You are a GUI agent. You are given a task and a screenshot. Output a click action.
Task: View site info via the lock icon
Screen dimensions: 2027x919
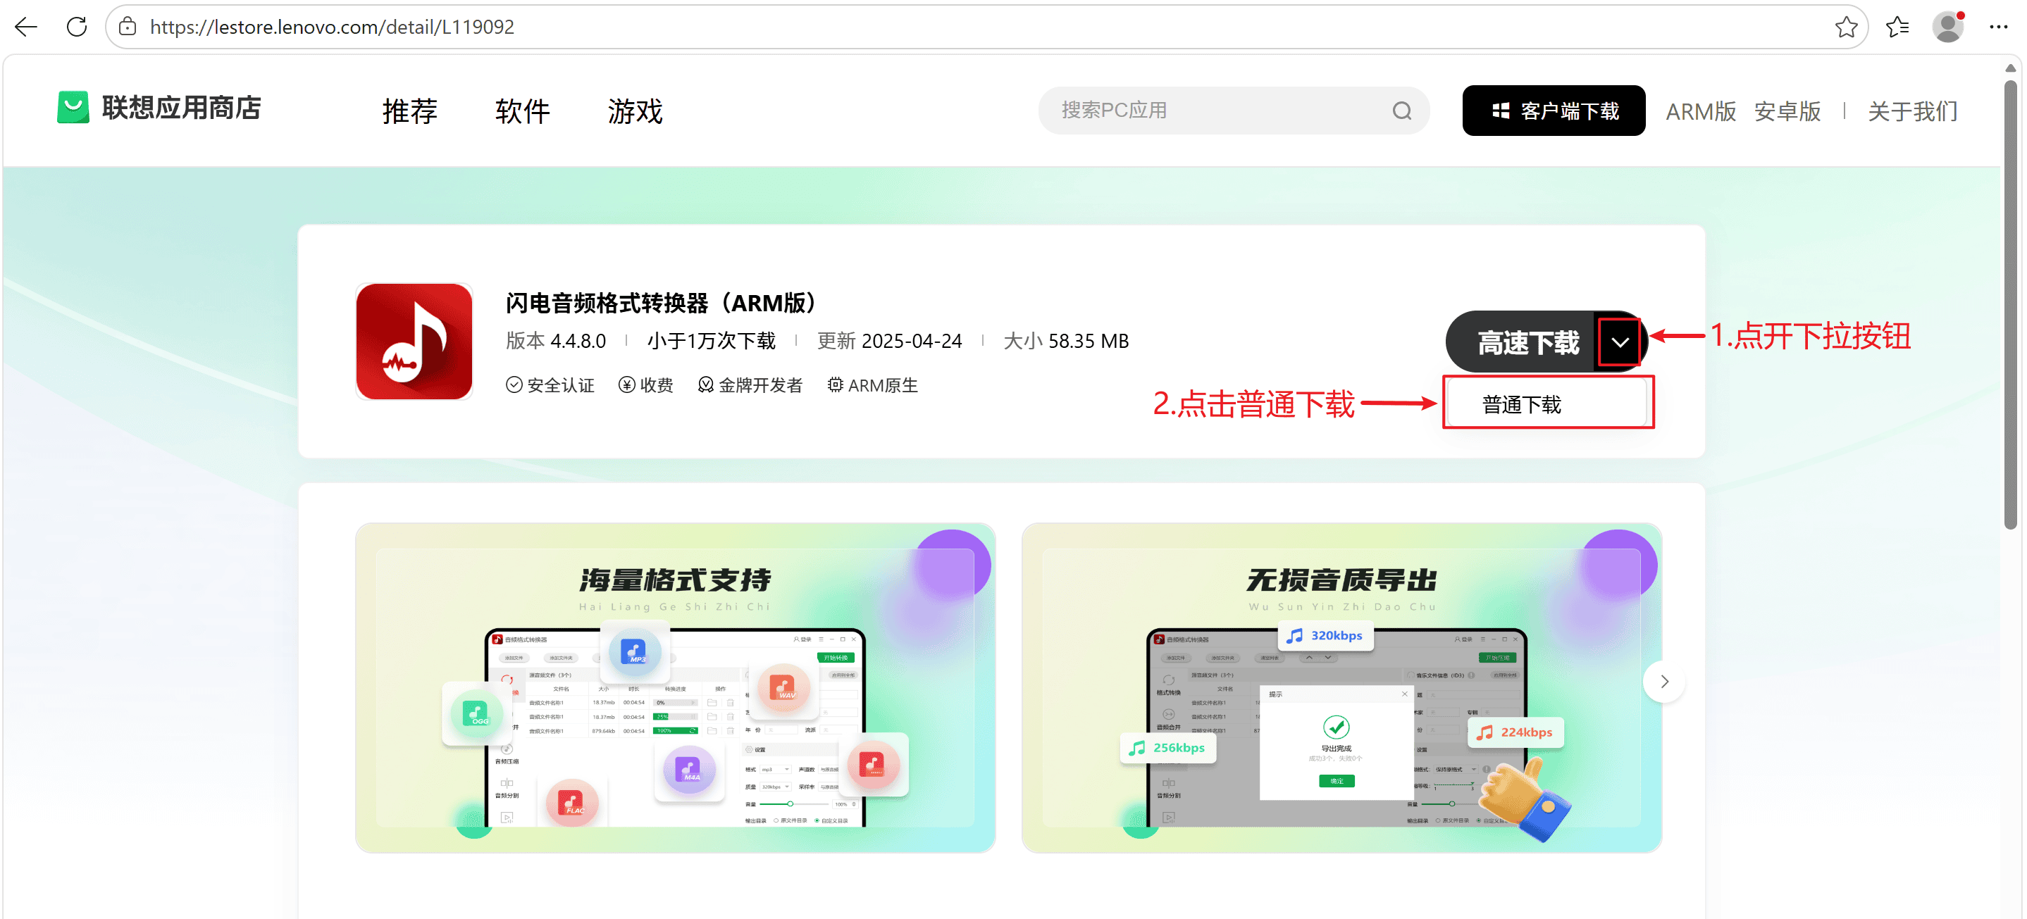tap(128, 27)
